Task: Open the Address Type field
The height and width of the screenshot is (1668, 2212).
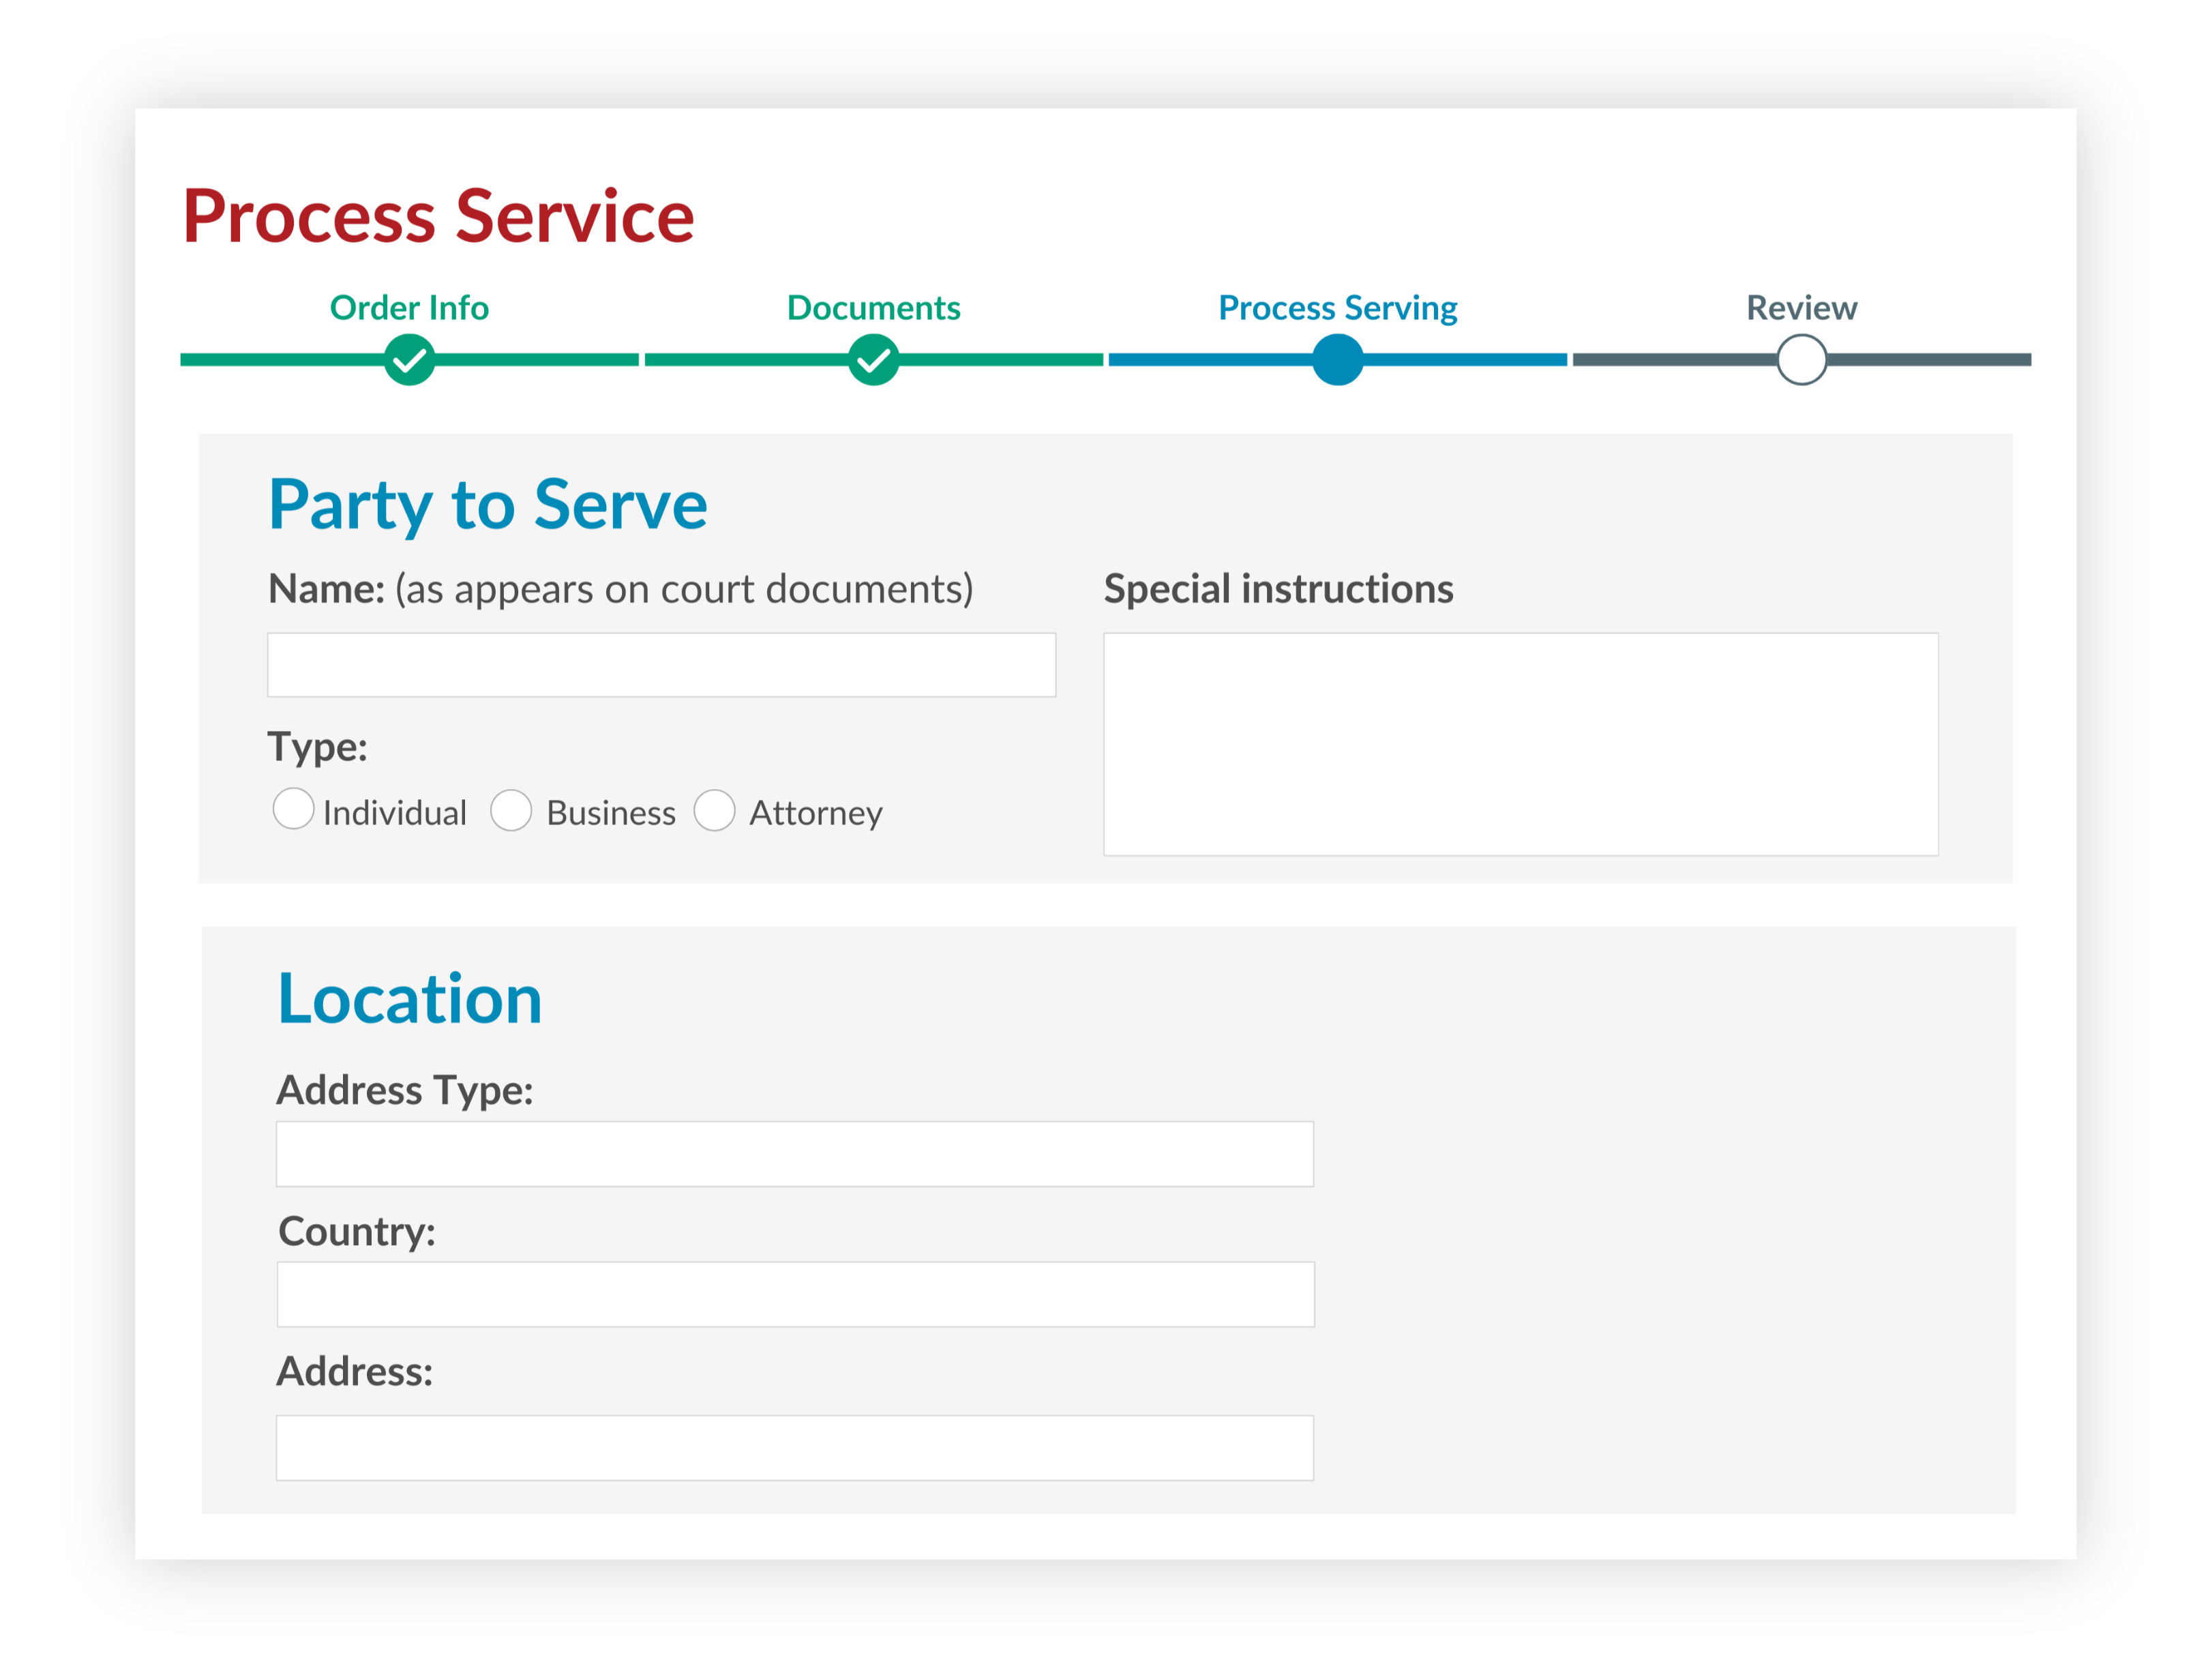Action: coord(795,1154)
